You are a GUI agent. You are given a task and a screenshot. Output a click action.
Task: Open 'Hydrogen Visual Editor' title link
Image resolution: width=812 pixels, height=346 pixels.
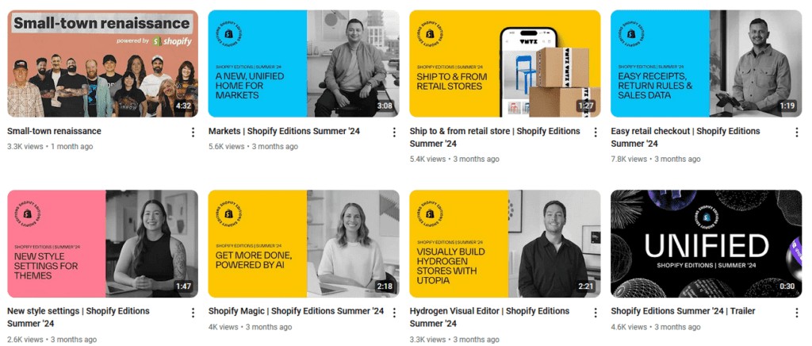[495, 311]
